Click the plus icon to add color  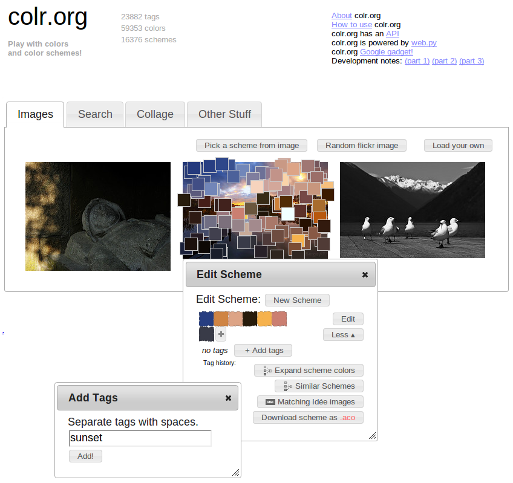click(221, 334)
